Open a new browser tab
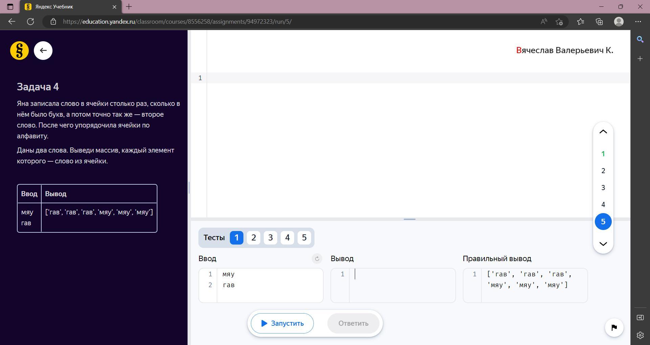This screenshot has width=650, height=345. [x=129, y=7]
